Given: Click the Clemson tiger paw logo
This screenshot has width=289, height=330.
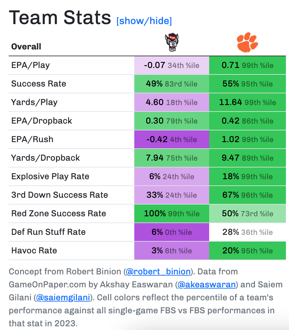Looking at the screenshot, I should click(247, 42).
